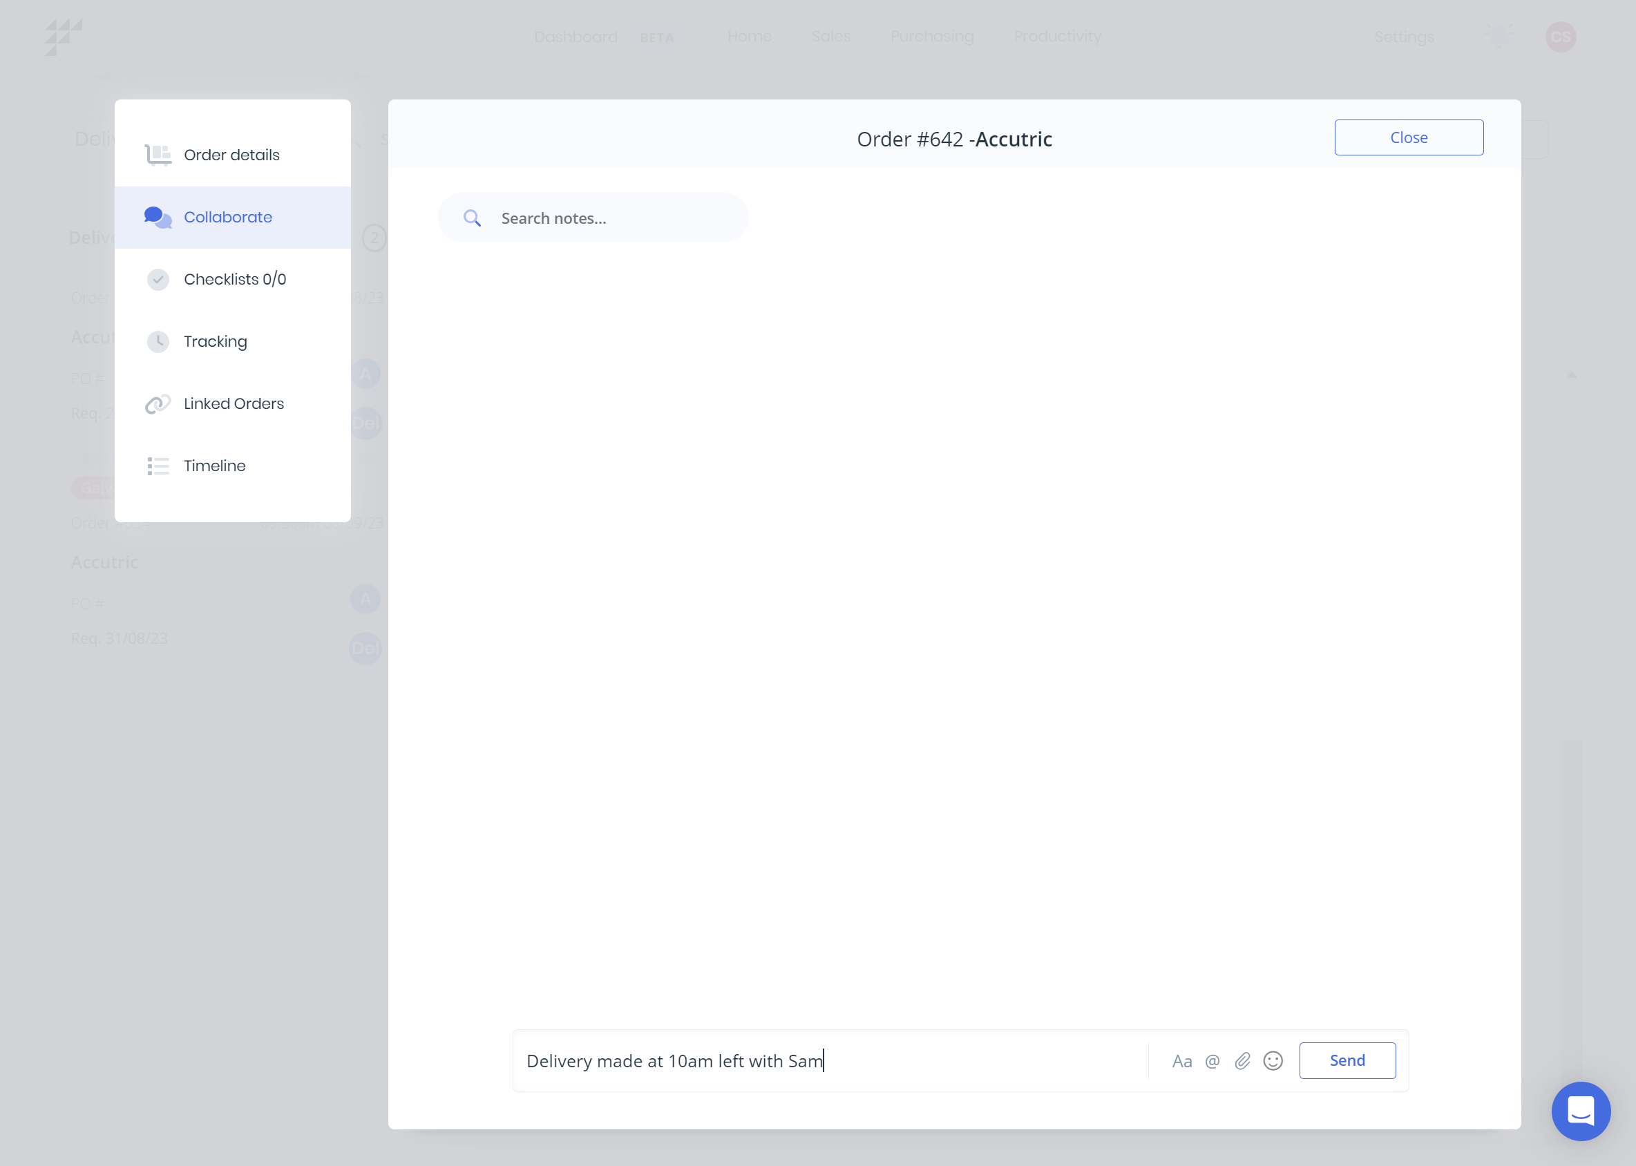
Task: Select Collaborate from sidebar menu
Action: point(229,217)
